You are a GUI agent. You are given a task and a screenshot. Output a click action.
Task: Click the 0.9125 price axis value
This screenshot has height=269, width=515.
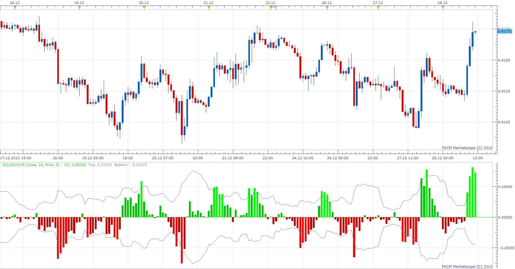[504, 91]
